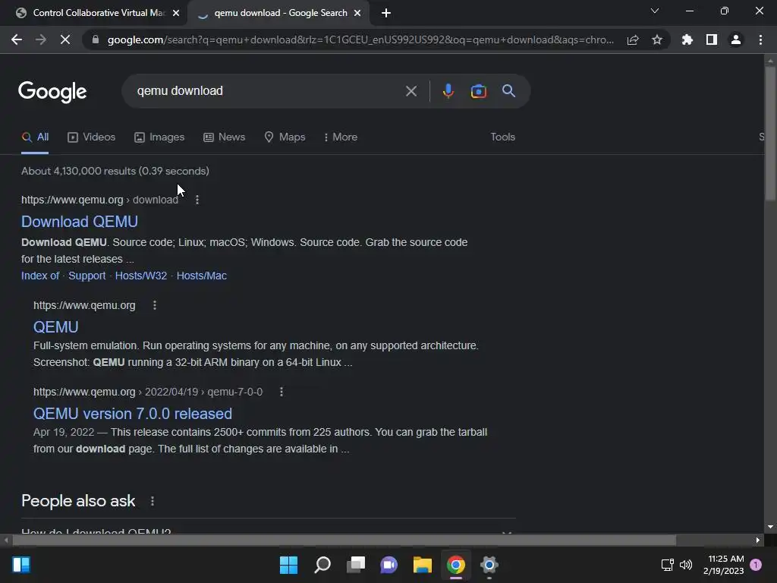Click the scroll right arrow

(x=758, y=540)
